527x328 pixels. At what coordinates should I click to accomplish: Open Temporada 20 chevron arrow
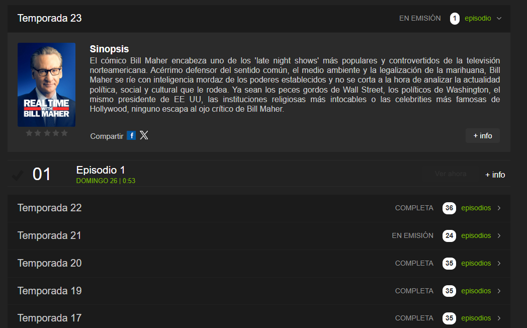[x=499, y=263]
